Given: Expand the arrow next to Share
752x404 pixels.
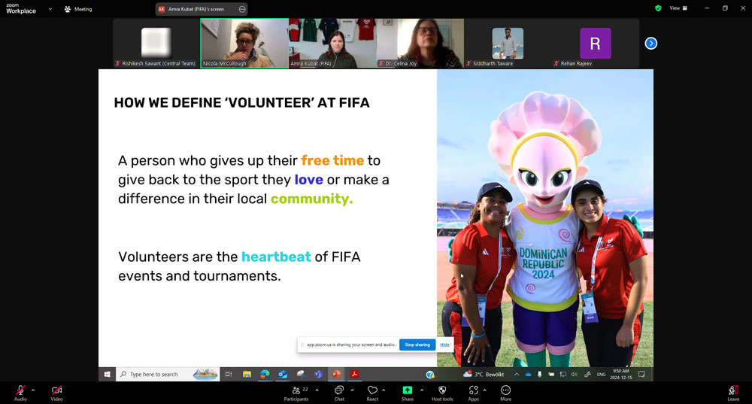Looking at the screenshot, I should 421,390.
